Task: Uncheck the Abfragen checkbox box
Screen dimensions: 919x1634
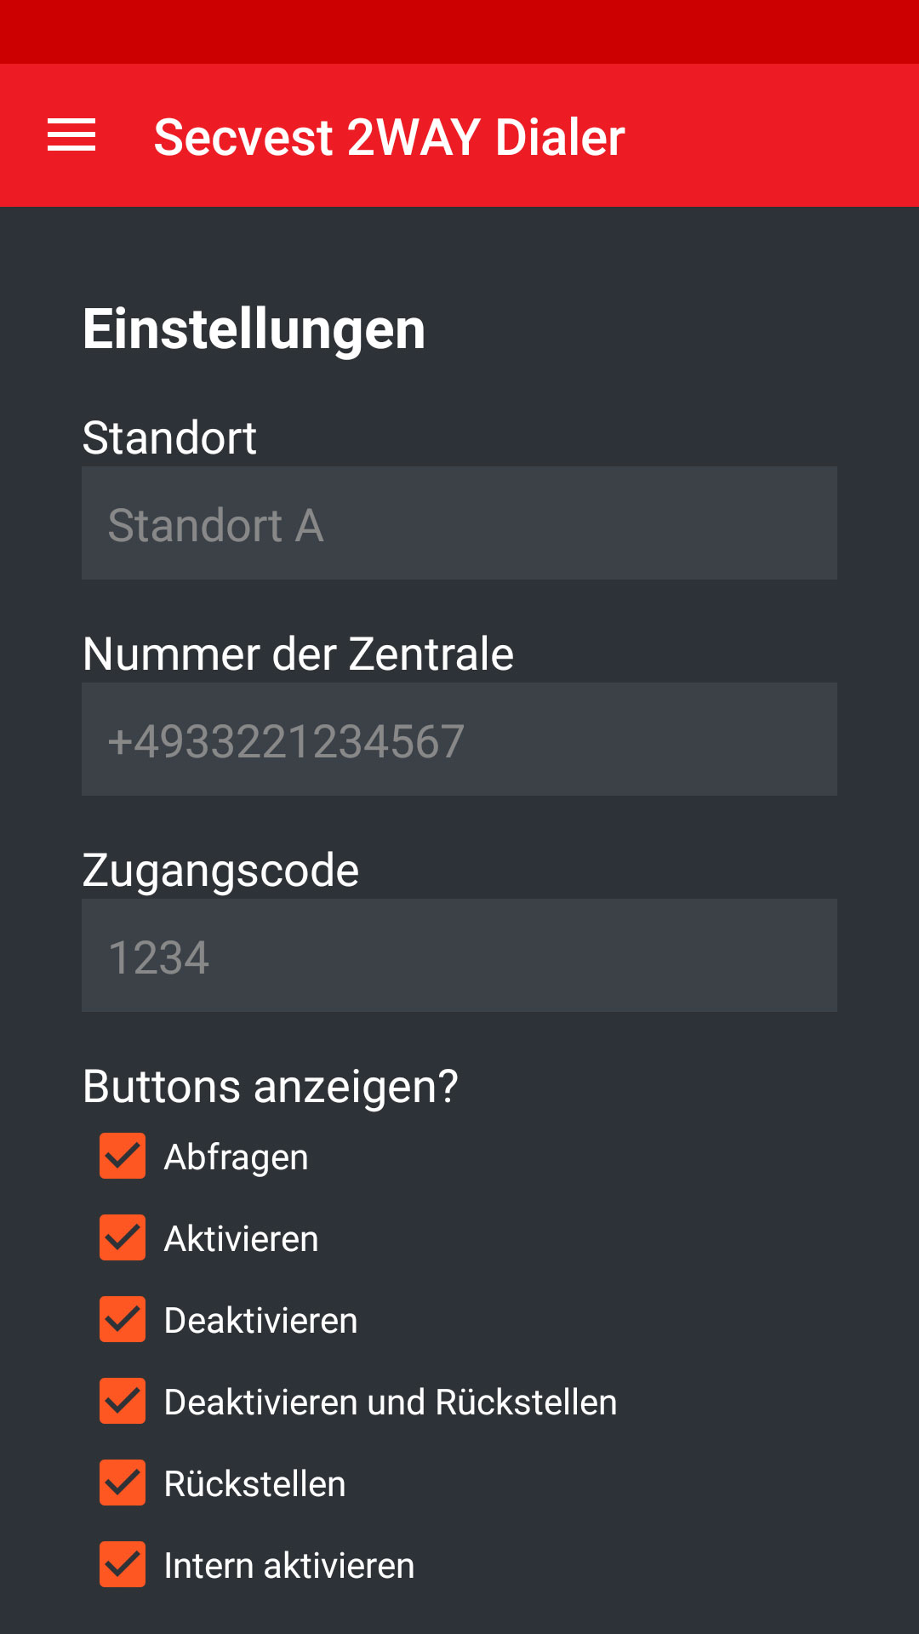Action: click(123, 1157)
